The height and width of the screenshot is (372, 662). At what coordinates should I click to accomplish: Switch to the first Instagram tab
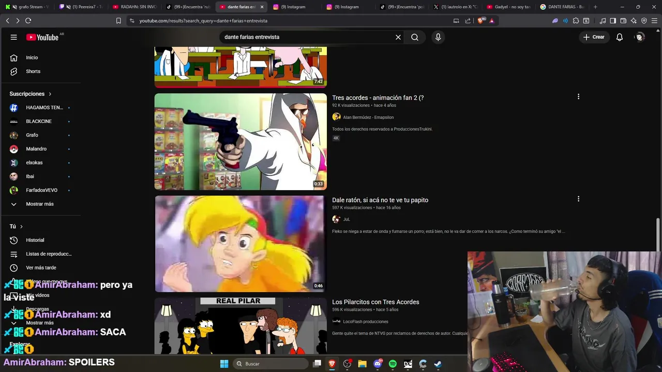[294, 7]
